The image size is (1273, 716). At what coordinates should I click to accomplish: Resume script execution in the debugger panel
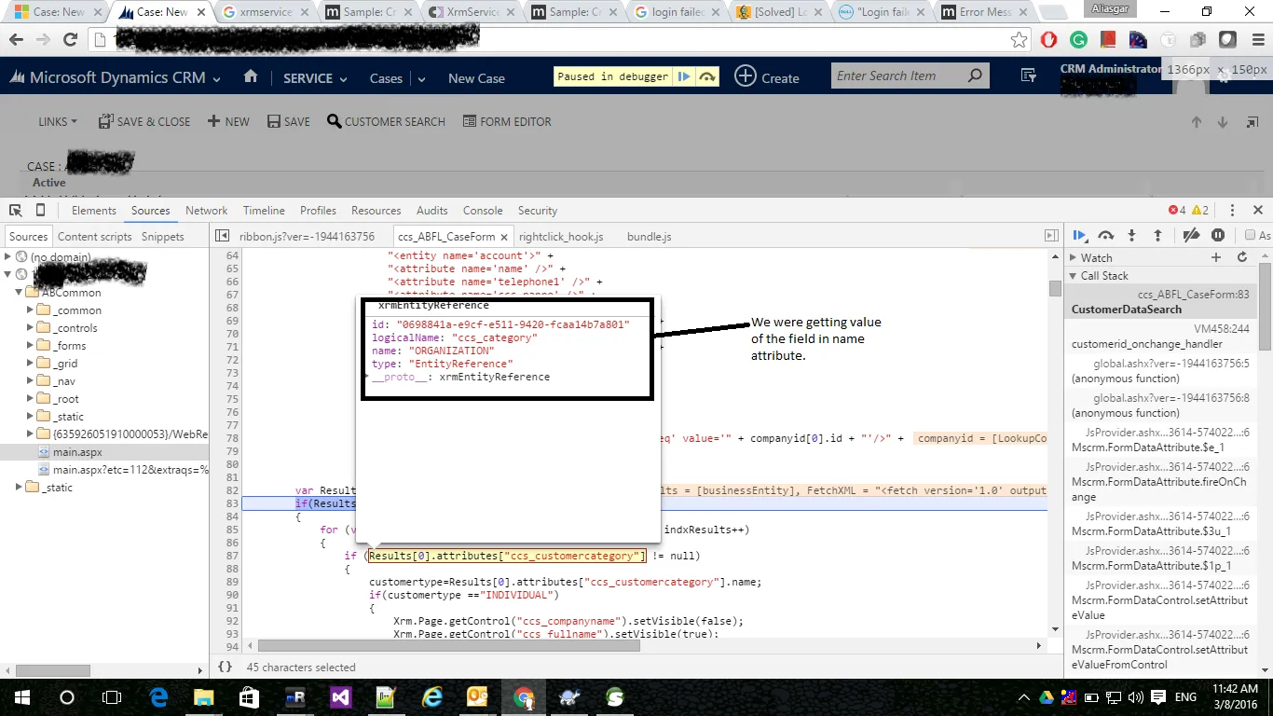pos(1079,236)
